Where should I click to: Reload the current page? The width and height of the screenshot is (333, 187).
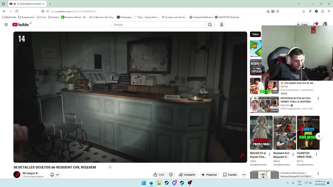click(17, 11)
